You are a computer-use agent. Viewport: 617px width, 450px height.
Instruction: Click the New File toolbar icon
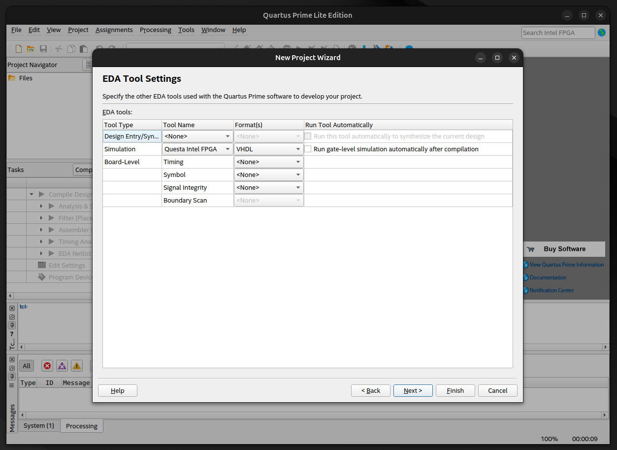pos(19,49)
